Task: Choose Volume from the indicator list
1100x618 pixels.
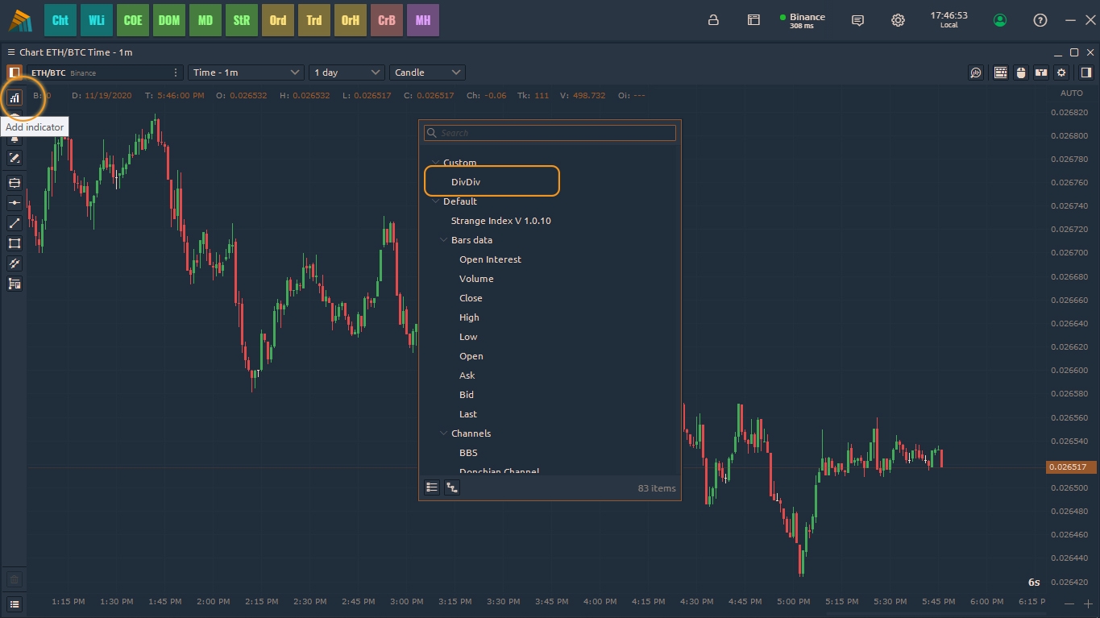Action: click(x=476, y=279)
